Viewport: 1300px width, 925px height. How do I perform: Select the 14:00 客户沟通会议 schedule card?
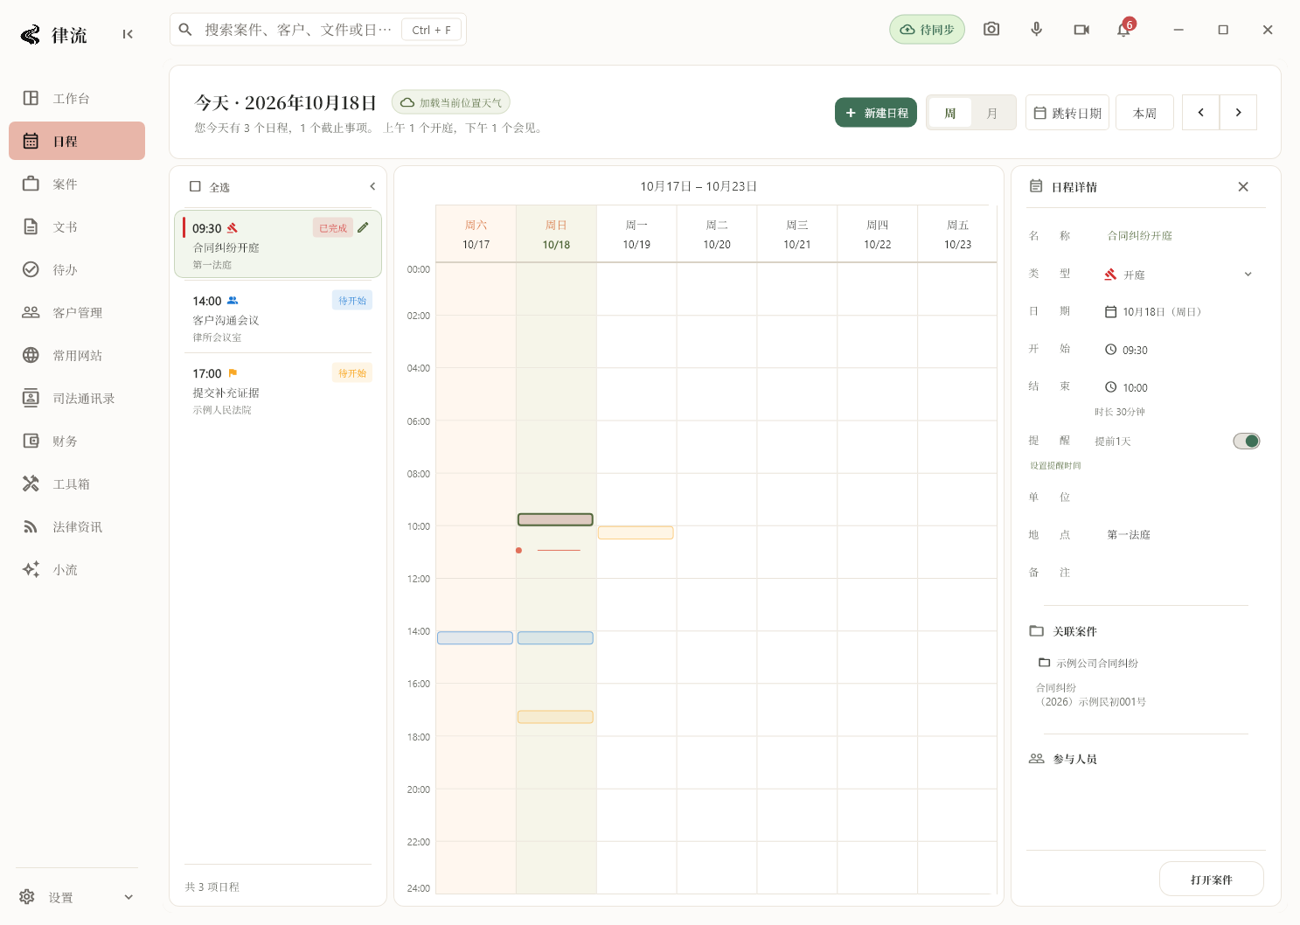coord(278,317)
